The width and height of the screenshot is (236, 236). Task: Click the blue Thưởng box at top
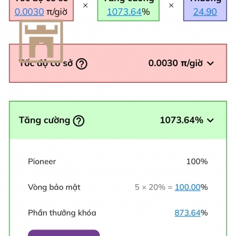(x=205, y=10)
